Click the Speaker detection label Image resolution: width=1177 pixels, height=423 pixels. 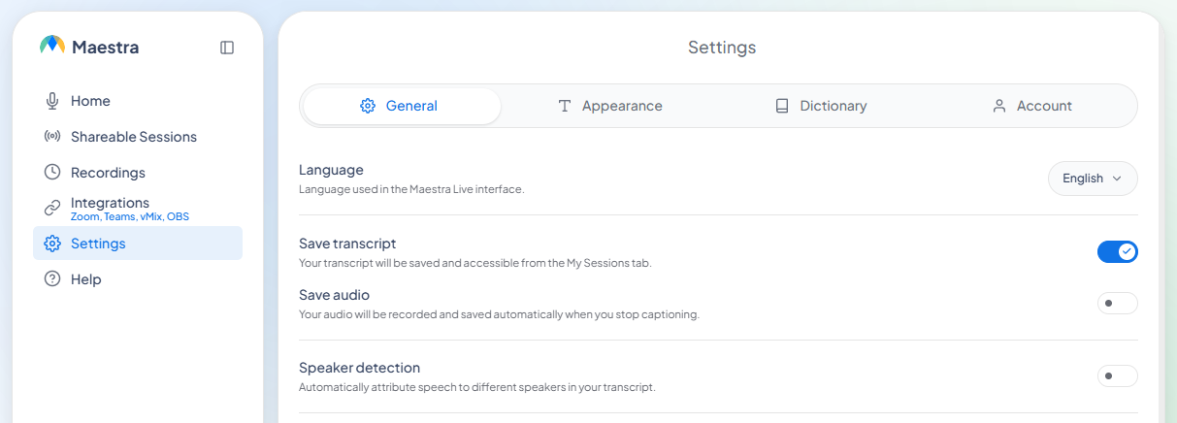[359, 368]
